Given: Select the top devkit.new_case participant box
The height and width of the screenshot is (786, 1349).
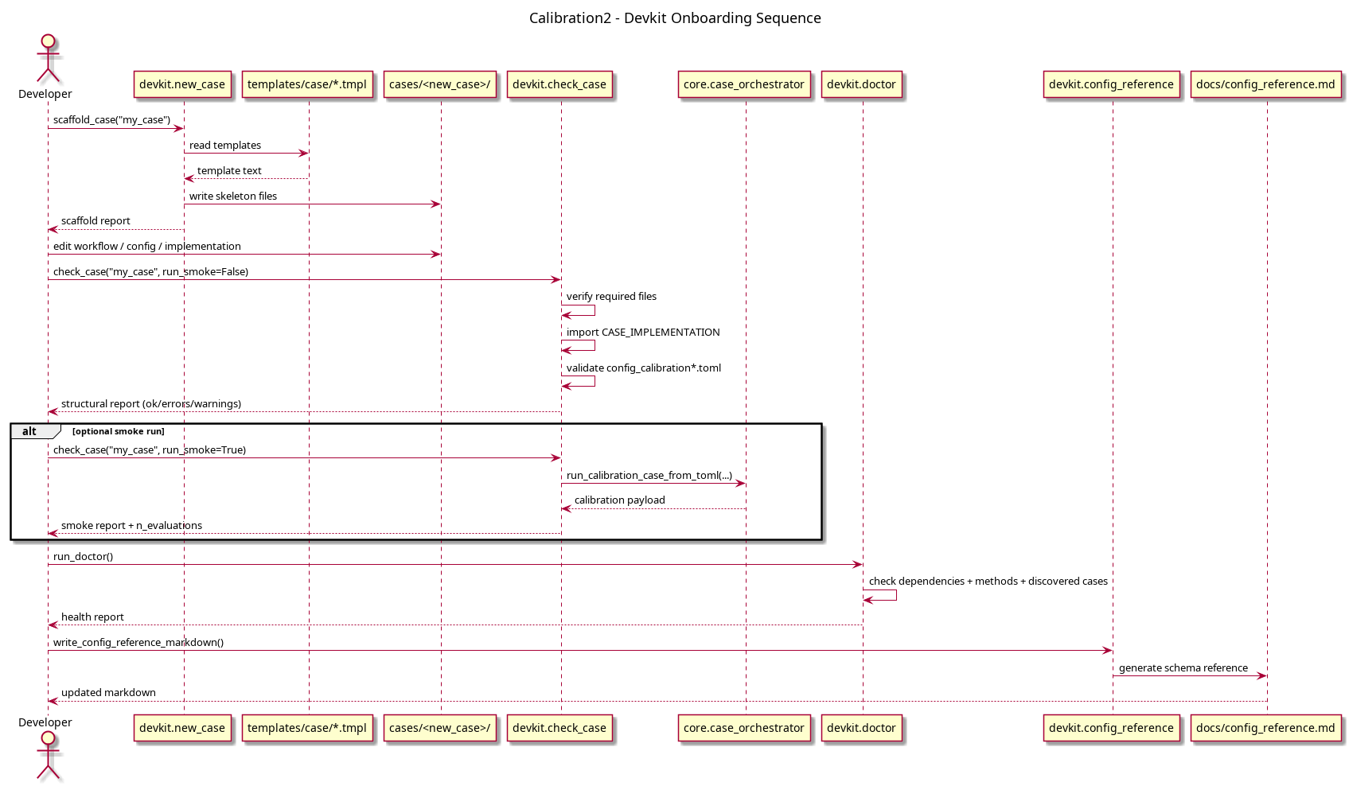Looking at the screenshot, I should pos(182,84).
